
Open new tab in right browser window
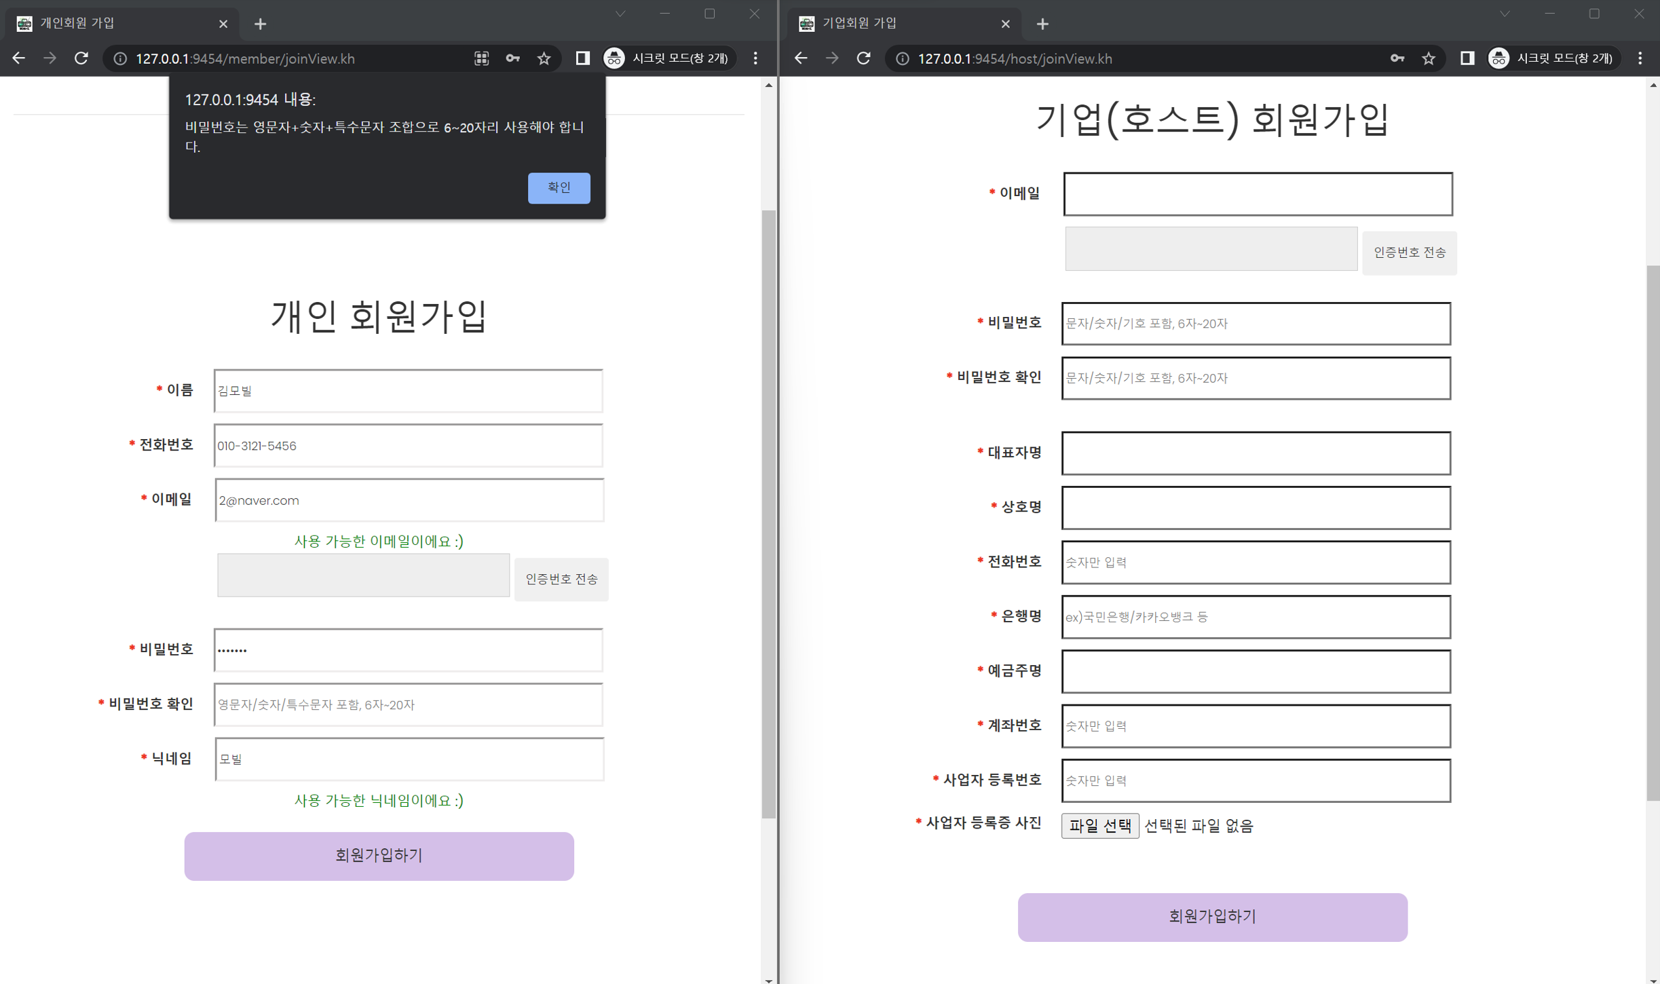click(x=1042, y=24)
